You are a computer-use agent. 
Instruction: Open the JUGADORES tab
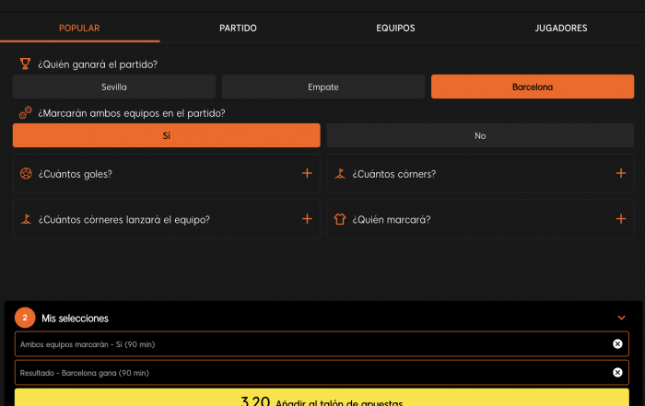click(560, 28)
